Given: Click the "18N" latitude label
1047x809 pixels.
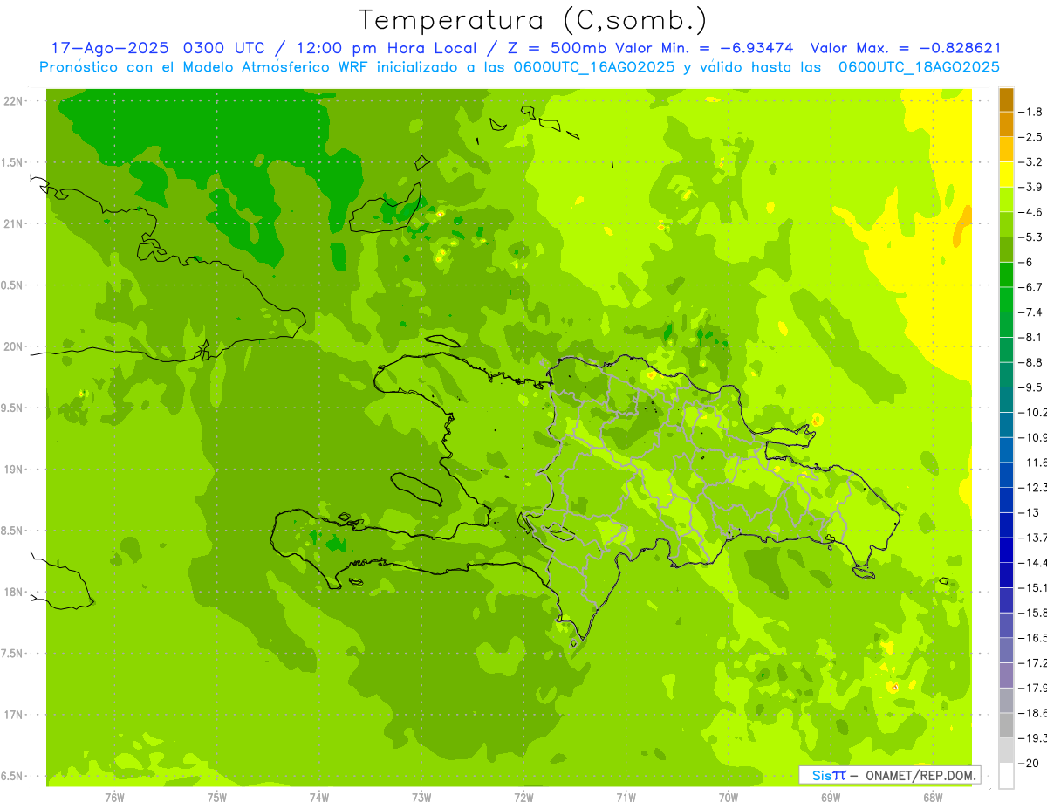Looking at the screenshot, I should [13, 593].
